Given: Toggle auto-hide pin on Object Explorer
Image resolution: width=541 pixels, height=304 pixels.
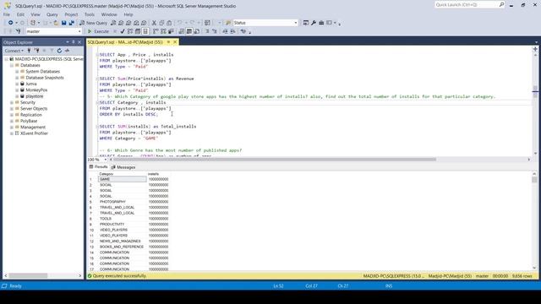Looking at the screenshot, I should (74, 42).
